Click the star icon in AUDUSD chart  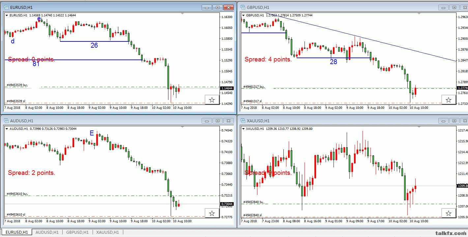point(212,213)
